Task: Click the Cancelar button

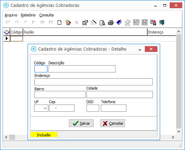Action: (112, 123)
